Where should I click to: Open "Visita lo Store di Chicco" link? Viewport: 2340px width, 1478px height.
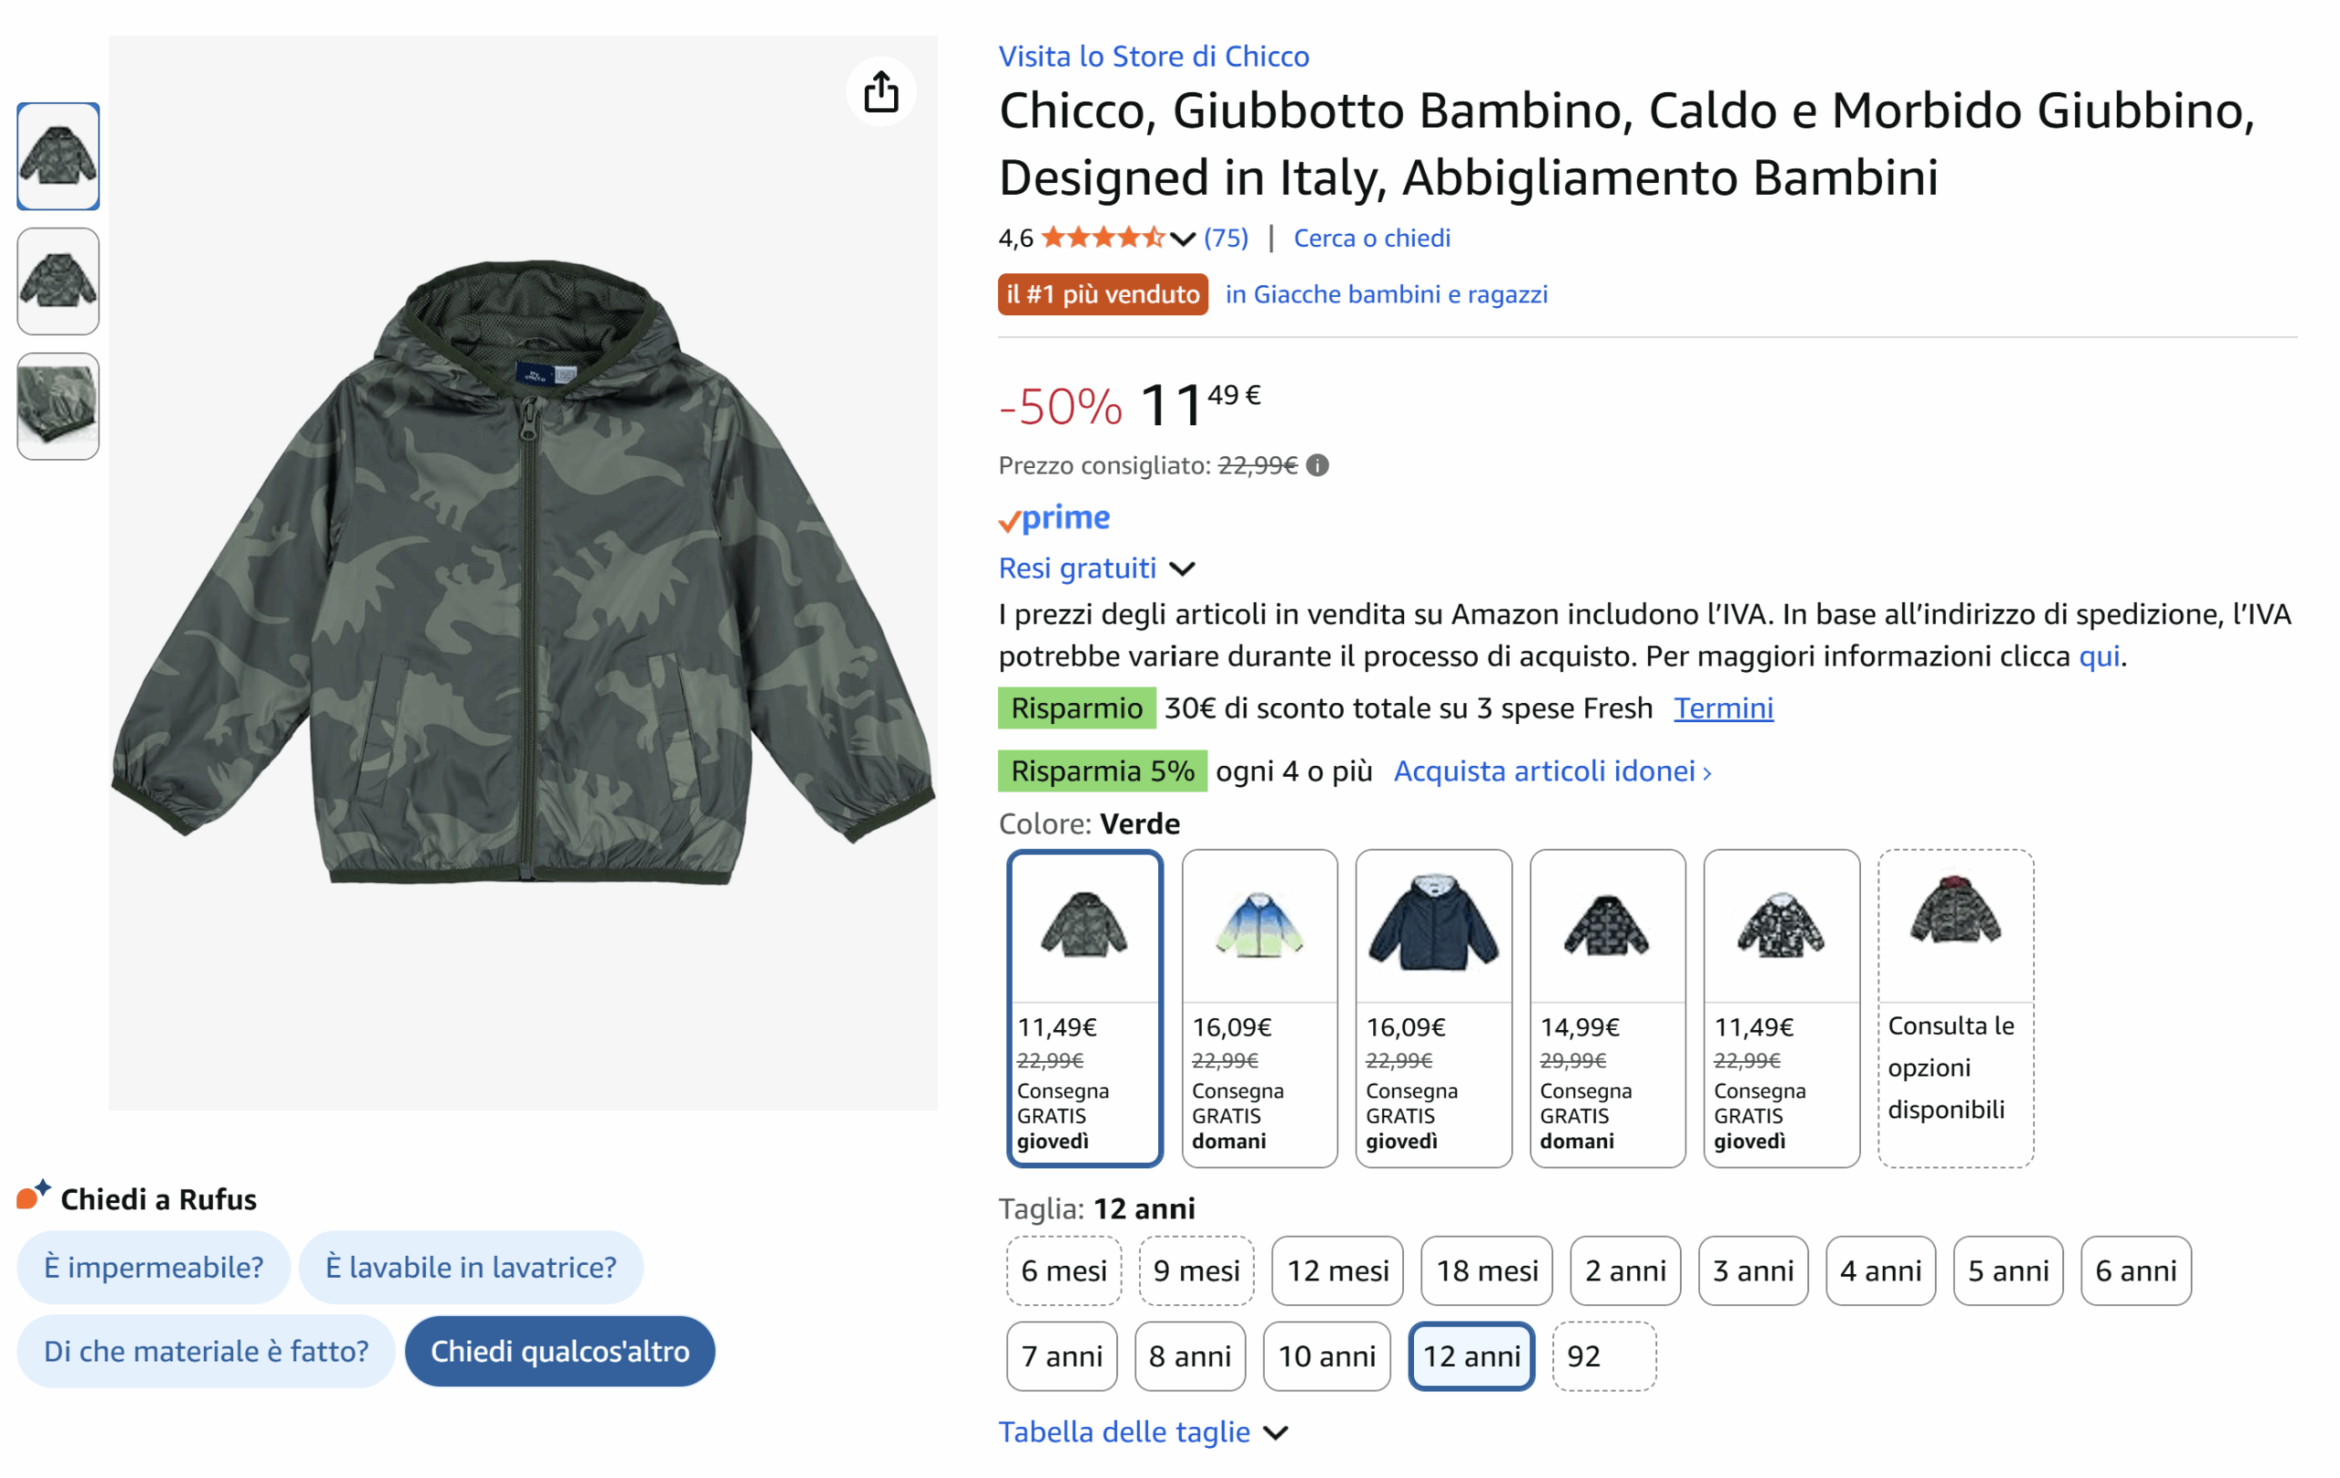1154,57
